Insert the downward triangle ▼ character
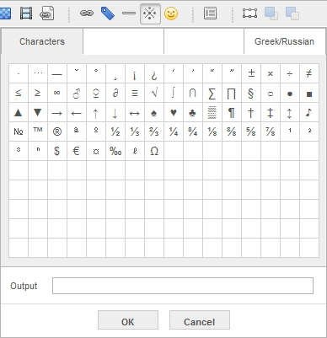The width and height of the screenshot is (327, 338). (x=38, y=112)
